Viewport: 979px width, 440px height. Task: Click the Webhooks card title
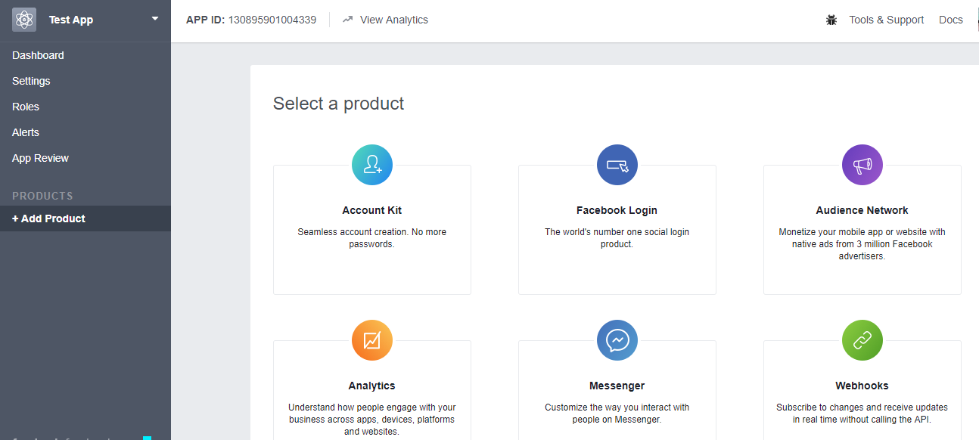(862, 386)
